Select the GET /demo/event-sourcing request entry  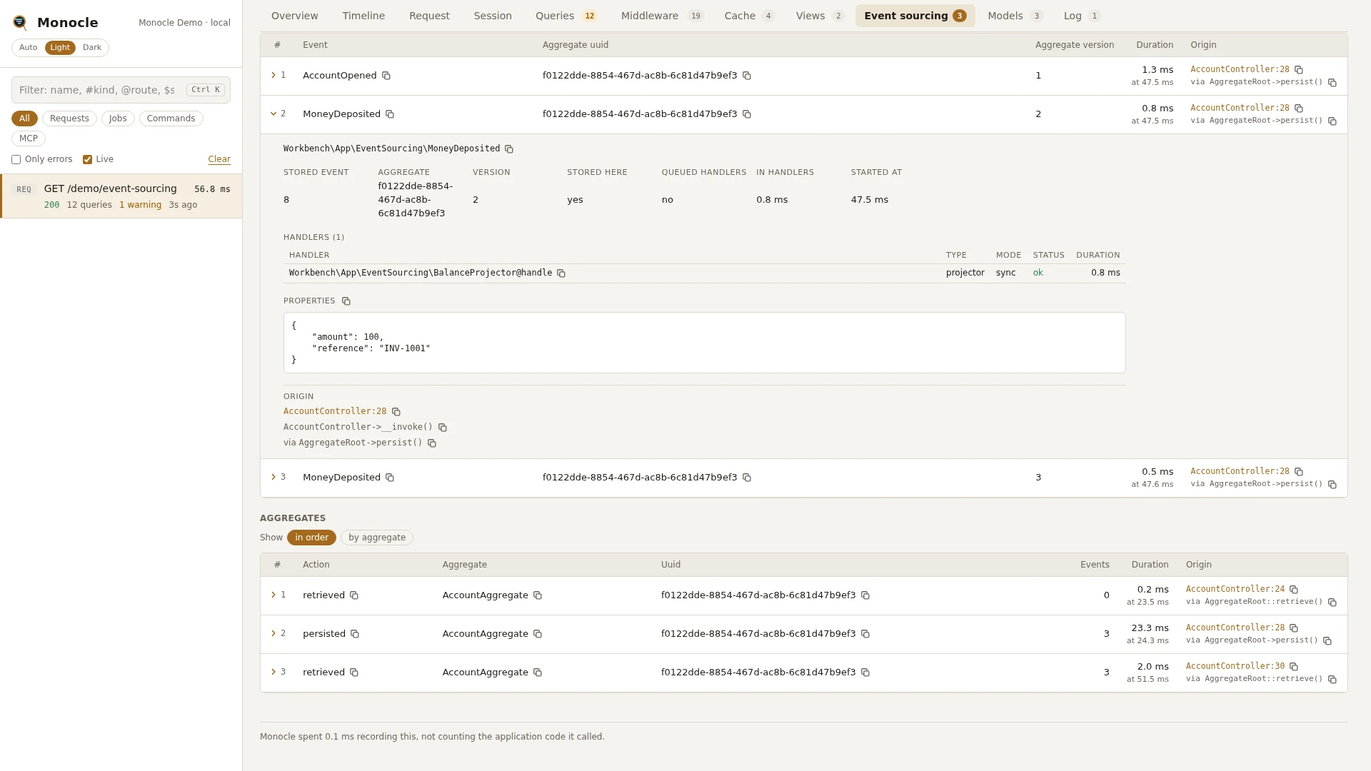[x=121, y=196]
